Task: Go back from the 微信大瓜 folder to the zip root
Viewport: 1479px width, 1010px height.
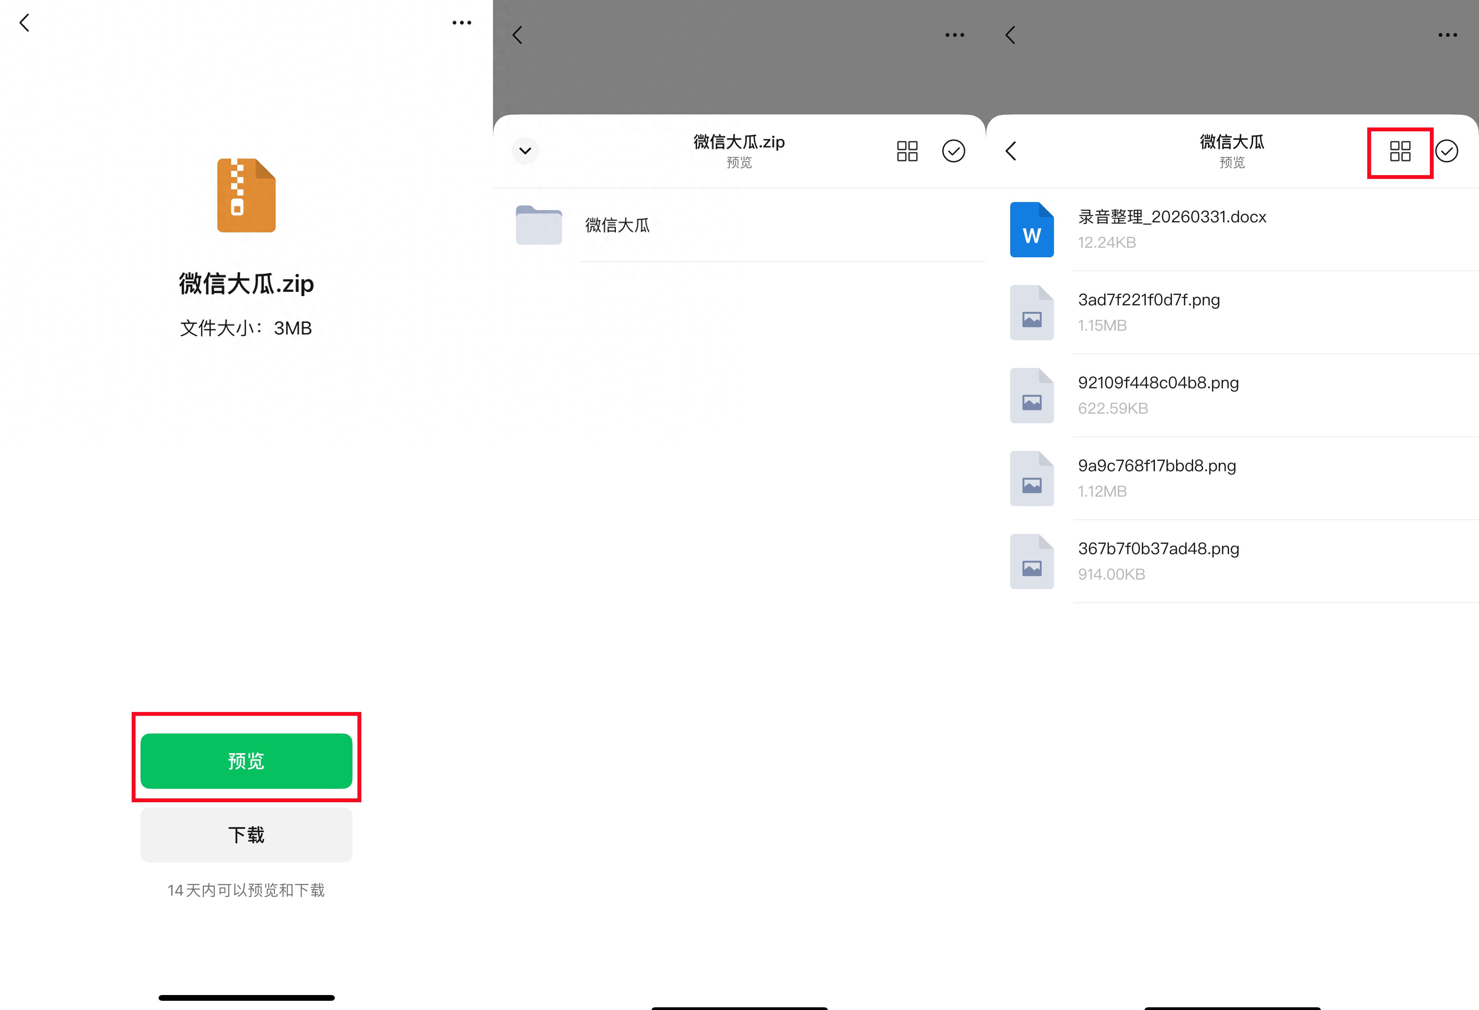Action: point(1011,151)
